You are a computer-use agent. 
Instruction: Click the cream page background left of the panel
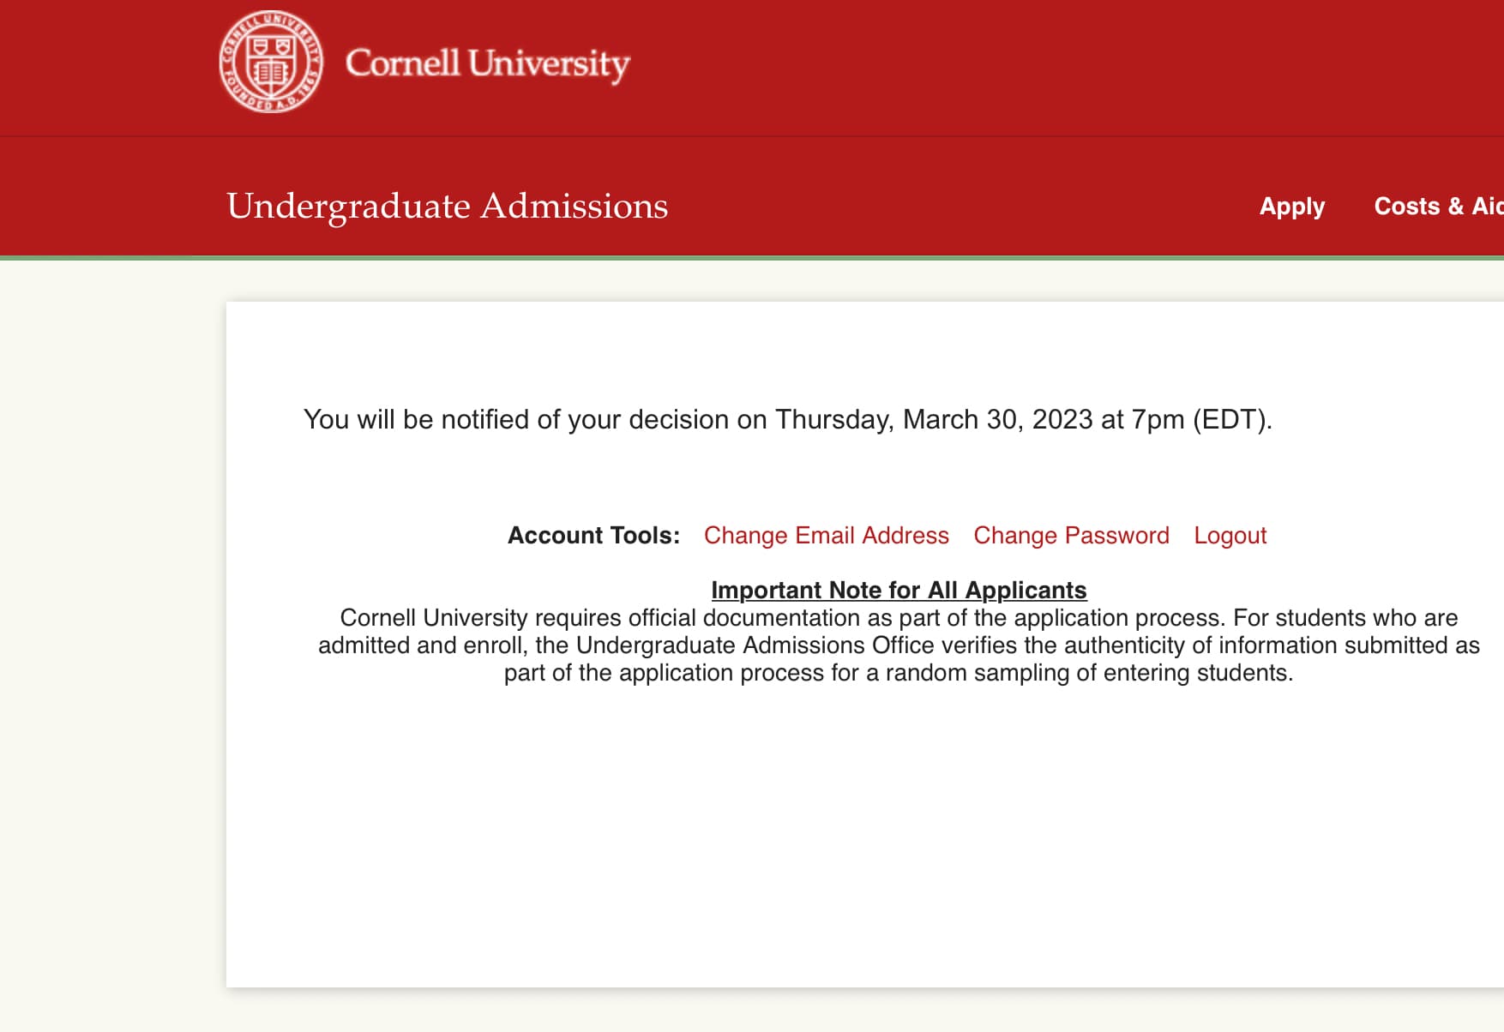point(111,643)
